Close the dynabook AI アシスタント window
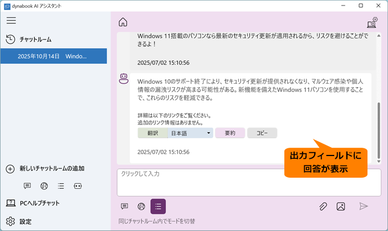 point(379,6)
